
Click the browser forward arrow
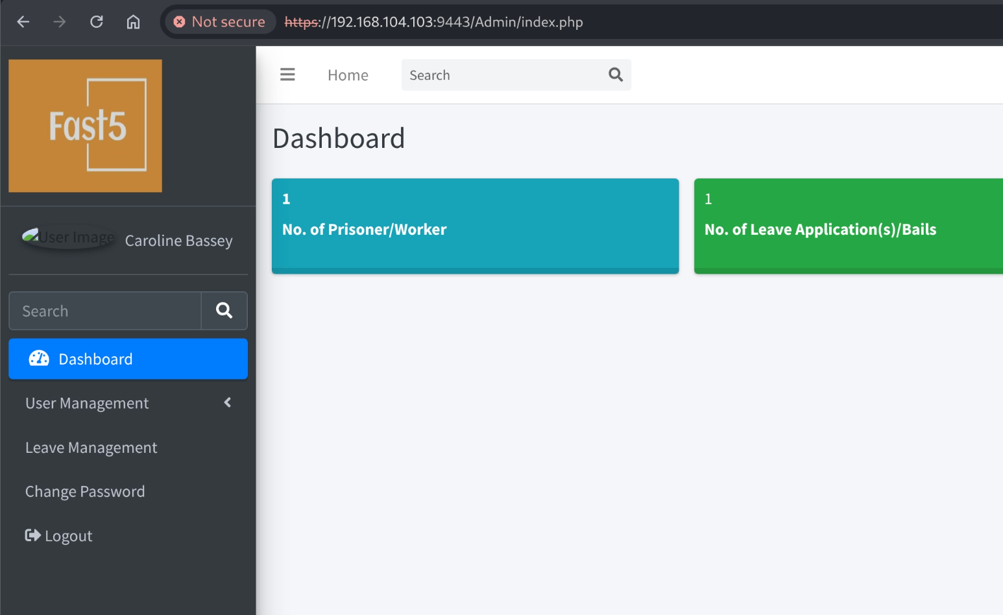(x=60, y=22)
